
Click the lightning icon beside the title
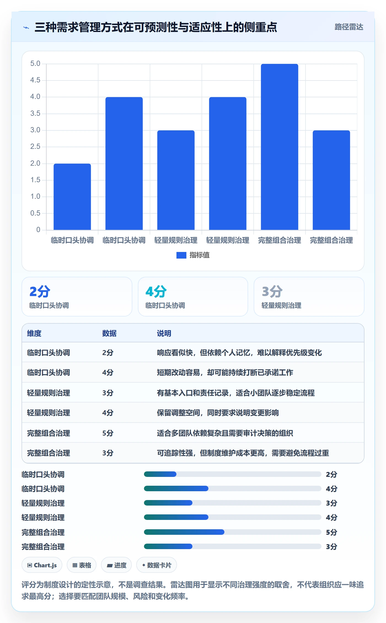pyautogui.click(x=26, y=28)
